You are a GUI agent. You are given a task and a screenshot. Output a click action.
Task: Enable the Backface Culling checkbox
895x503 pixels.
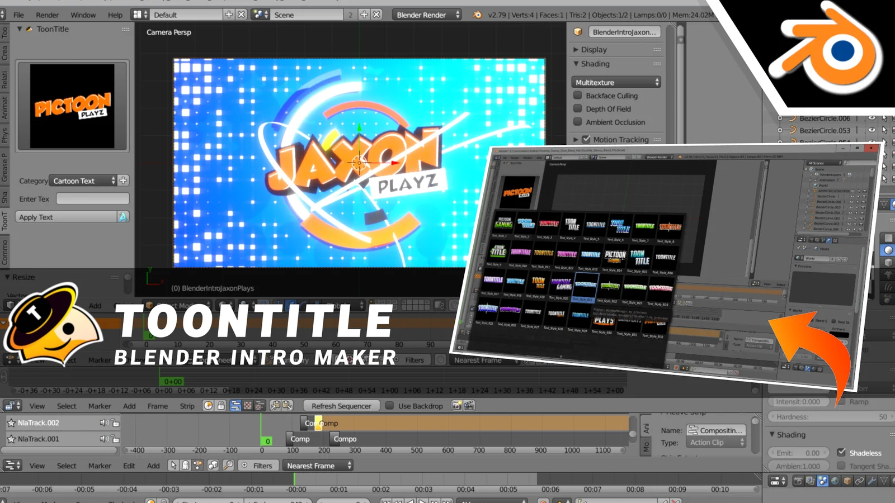point(578,96)
